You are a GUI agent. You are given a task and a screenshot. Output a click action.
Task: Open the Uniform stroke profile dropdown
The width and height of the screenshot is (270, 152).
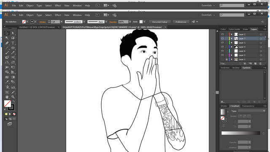point(84,22)
